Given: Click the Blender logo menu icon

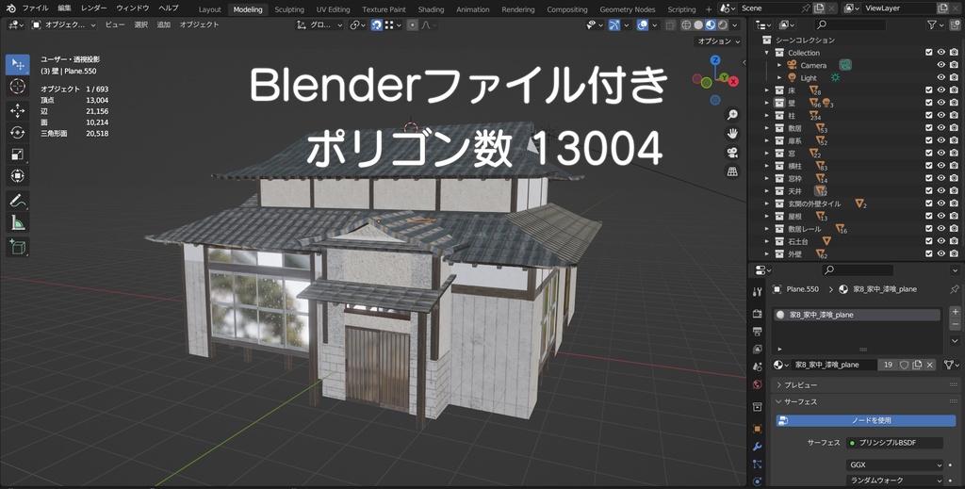Looking at the screenshot, I should click(11, 8).
